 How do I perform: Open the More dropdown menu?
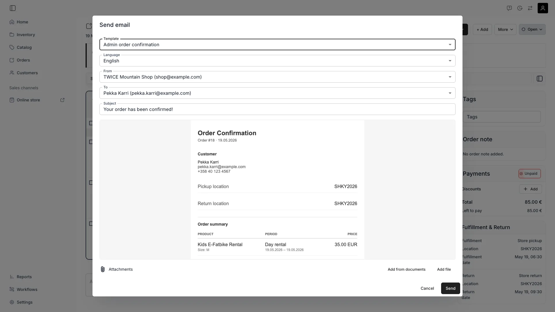(505, 29)
